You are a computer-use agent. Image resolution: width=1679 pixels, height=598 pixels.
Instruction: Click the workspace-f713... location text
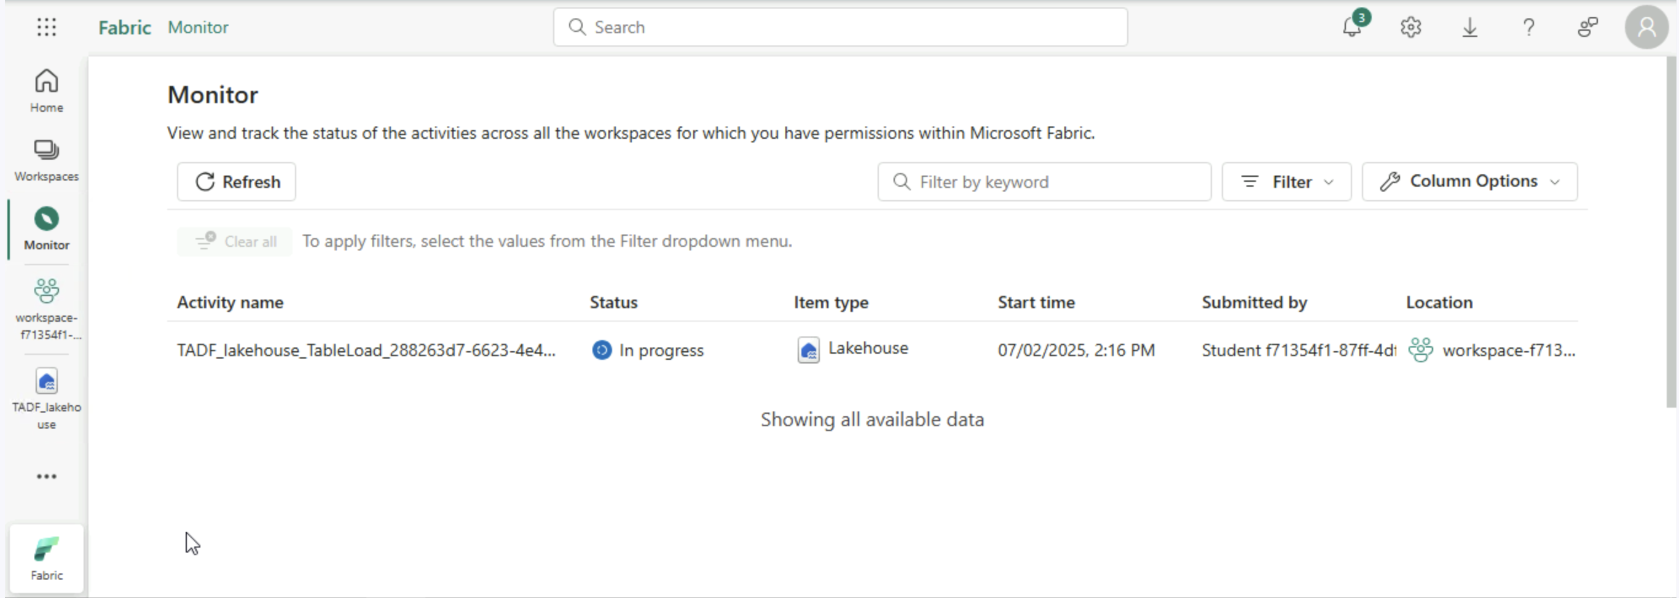point(1509,351)
